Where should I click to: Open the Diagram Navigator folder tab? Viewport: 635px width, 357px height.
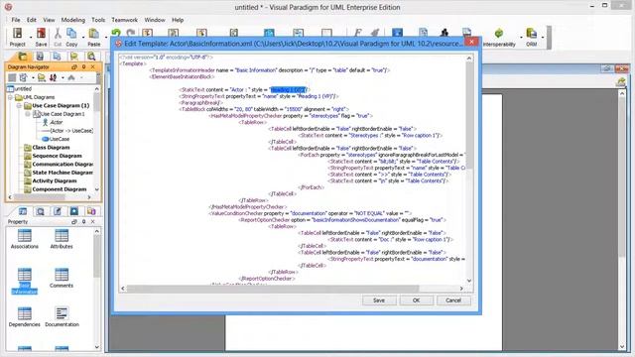point(23,57)
